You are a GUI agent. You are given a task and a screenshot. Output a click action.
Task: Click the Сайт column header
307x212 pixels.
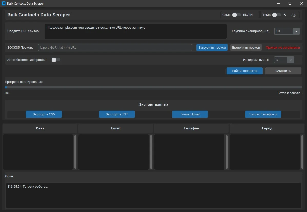(x=40, y=128)
